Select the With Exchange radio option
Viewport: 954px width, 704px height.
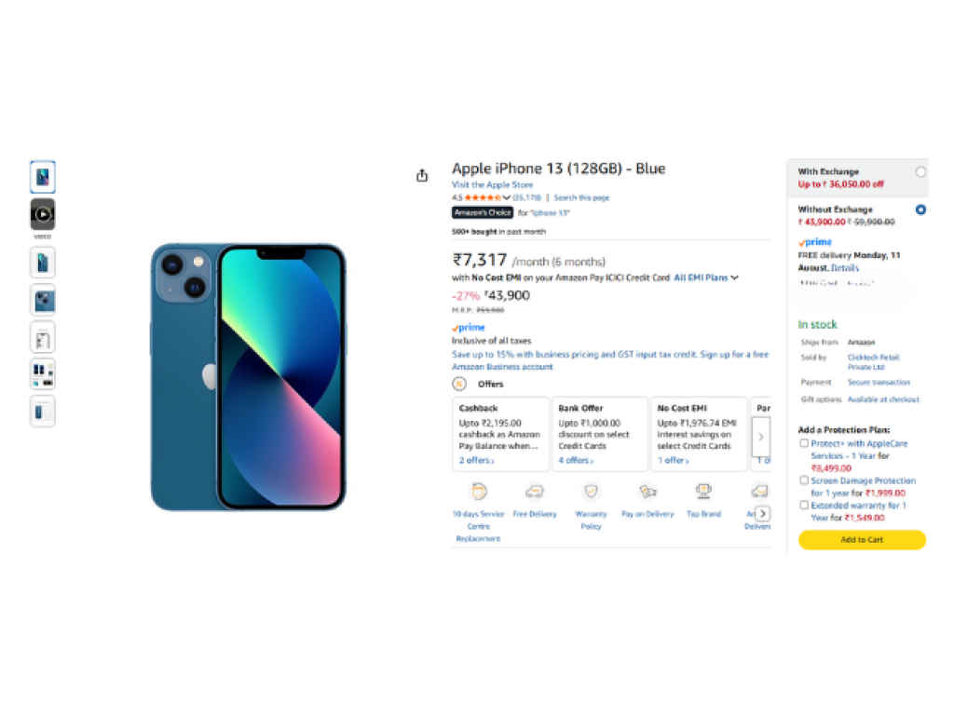pyautogui.click(x=920, y=172)
